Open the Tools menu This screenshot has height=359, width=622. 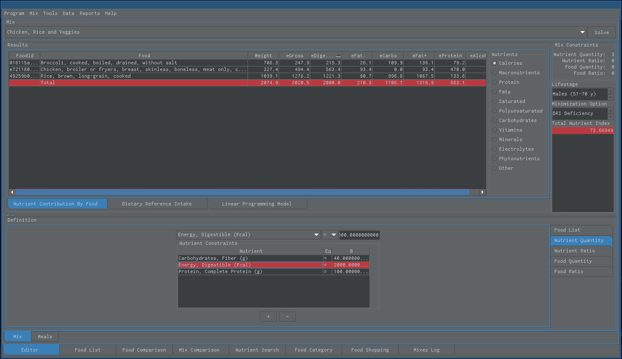(50, 13)
